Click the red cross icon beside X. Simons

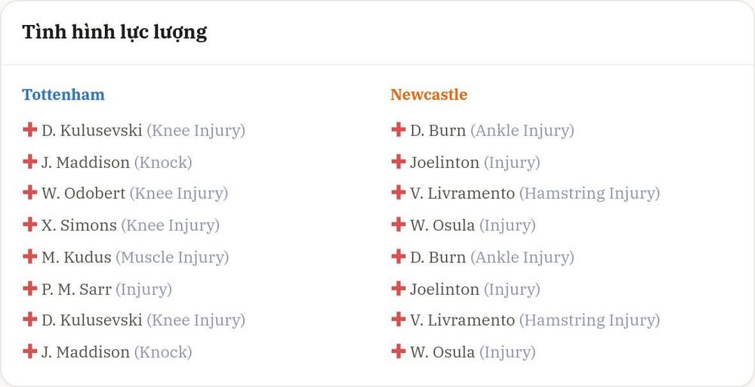click(30, 224)
